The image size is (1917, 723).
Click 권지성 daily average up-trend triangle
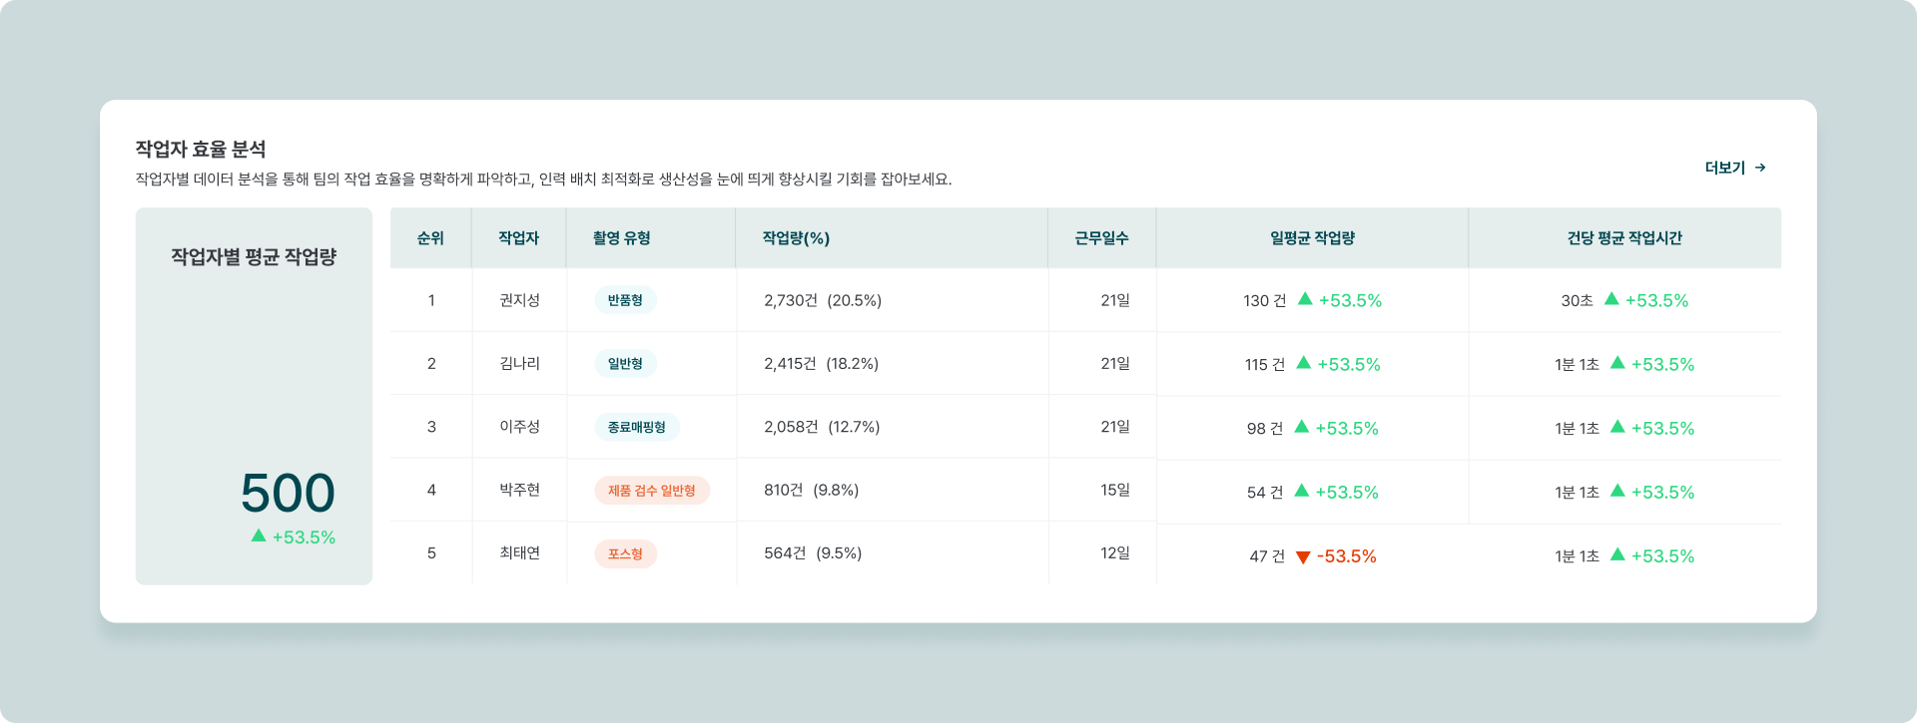pos(1305,299)
